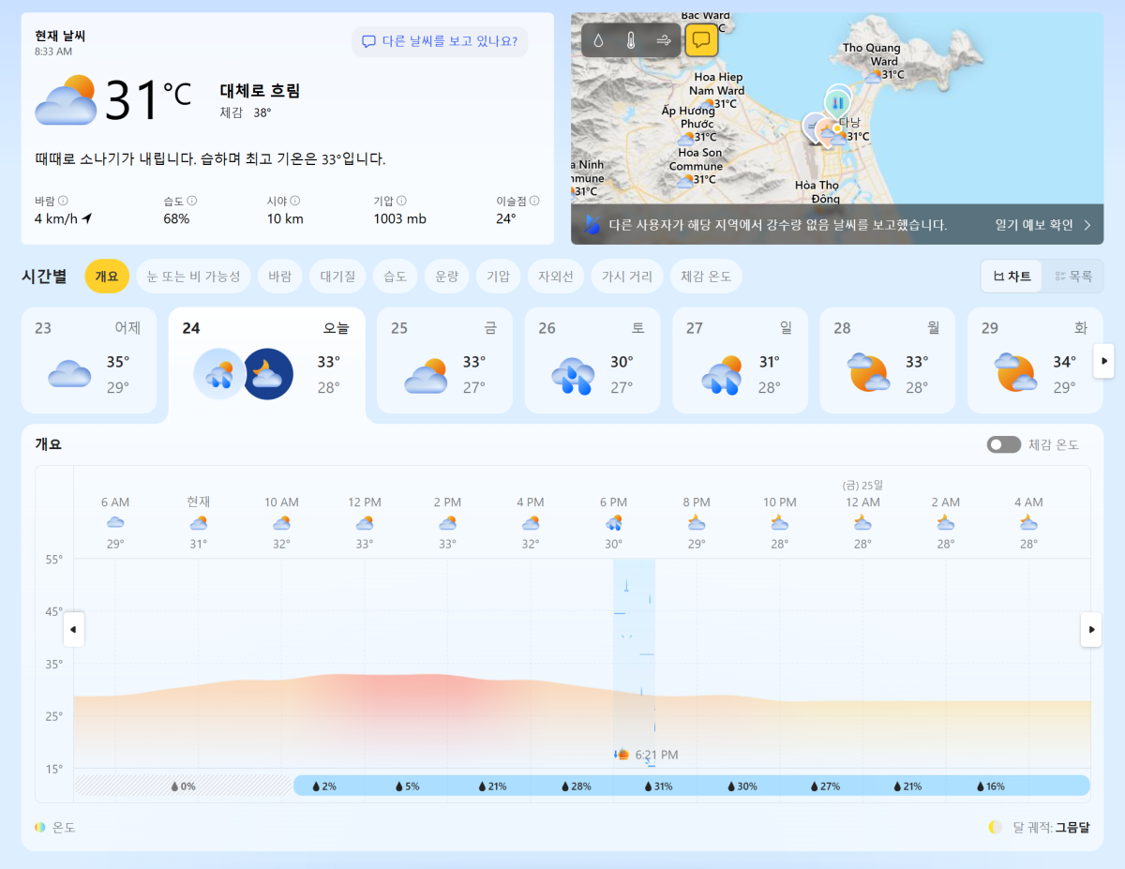Click the moon phase icon beside 달 궤적
This screenshot has height=869, width=1125.
click(x=996, y=828)
